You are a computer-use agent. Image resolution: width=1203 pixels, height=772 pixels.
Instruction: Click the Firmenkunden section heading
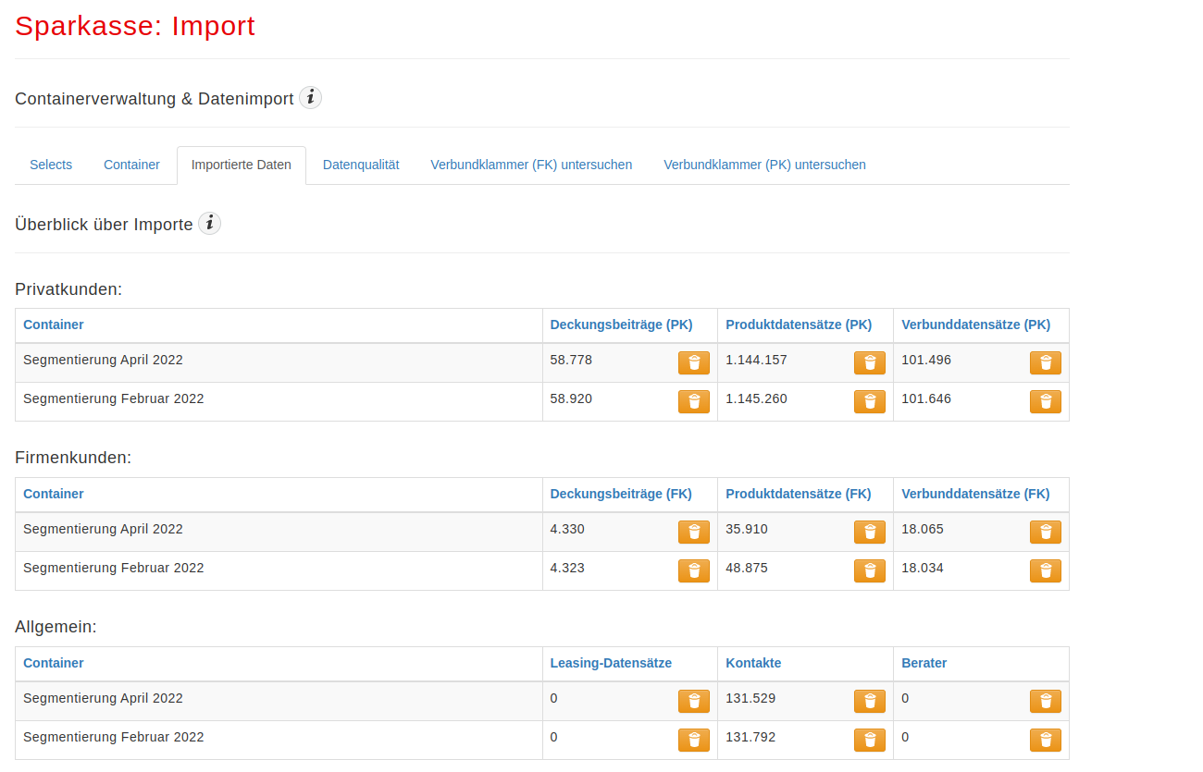[x=73, y=458]
